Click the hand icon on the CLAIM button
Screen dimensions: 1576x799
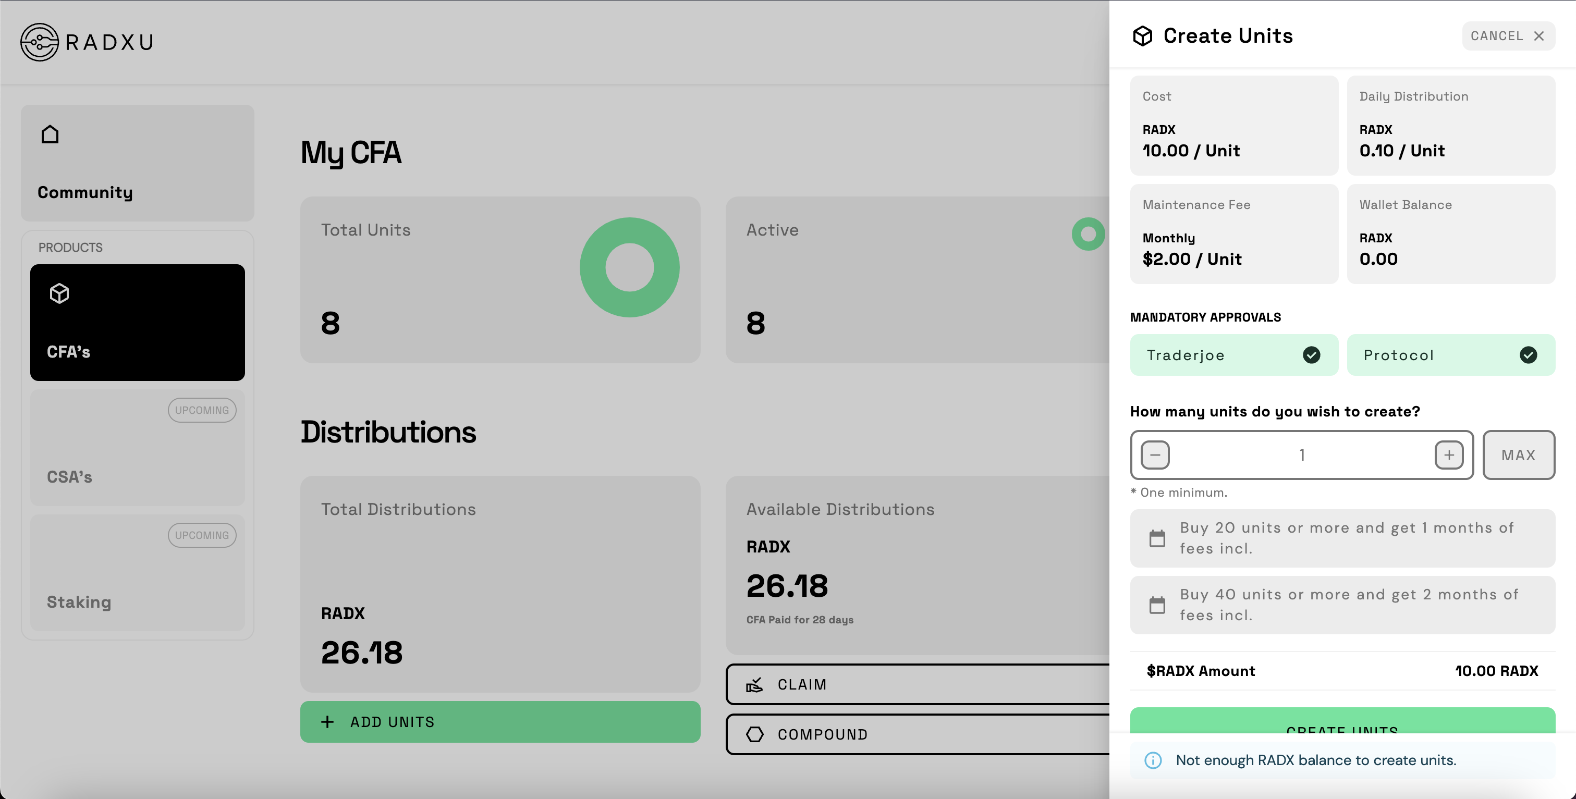755,684
